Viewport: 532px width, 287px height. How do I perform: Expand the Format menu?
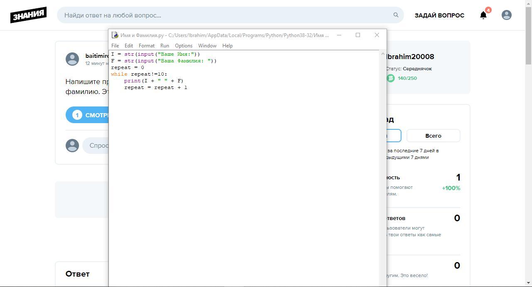click(146, 46)
